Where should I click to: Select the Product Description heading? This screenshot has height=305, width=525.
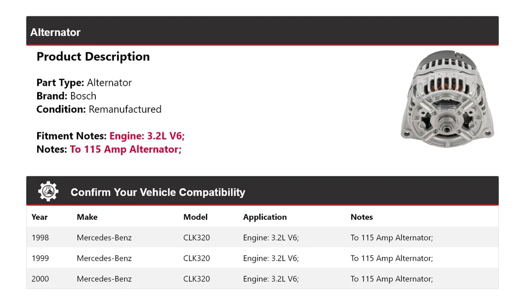coord(93,57)
